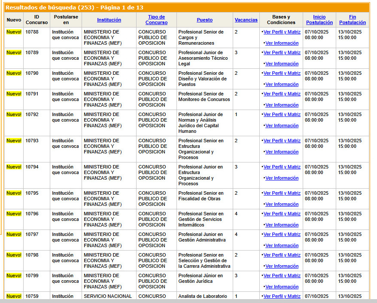This screenshot has width=377, height=303.
Task: Sort results by Institución column header
Action: click(109, 20)
